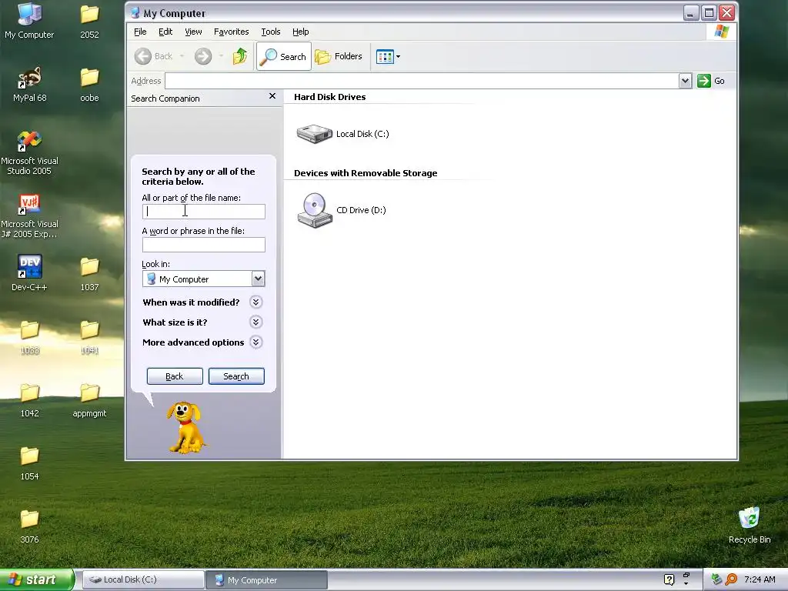Toggle the Search toolbar button
This screenshot has height=591, width=788.
(x=284, y=56)
